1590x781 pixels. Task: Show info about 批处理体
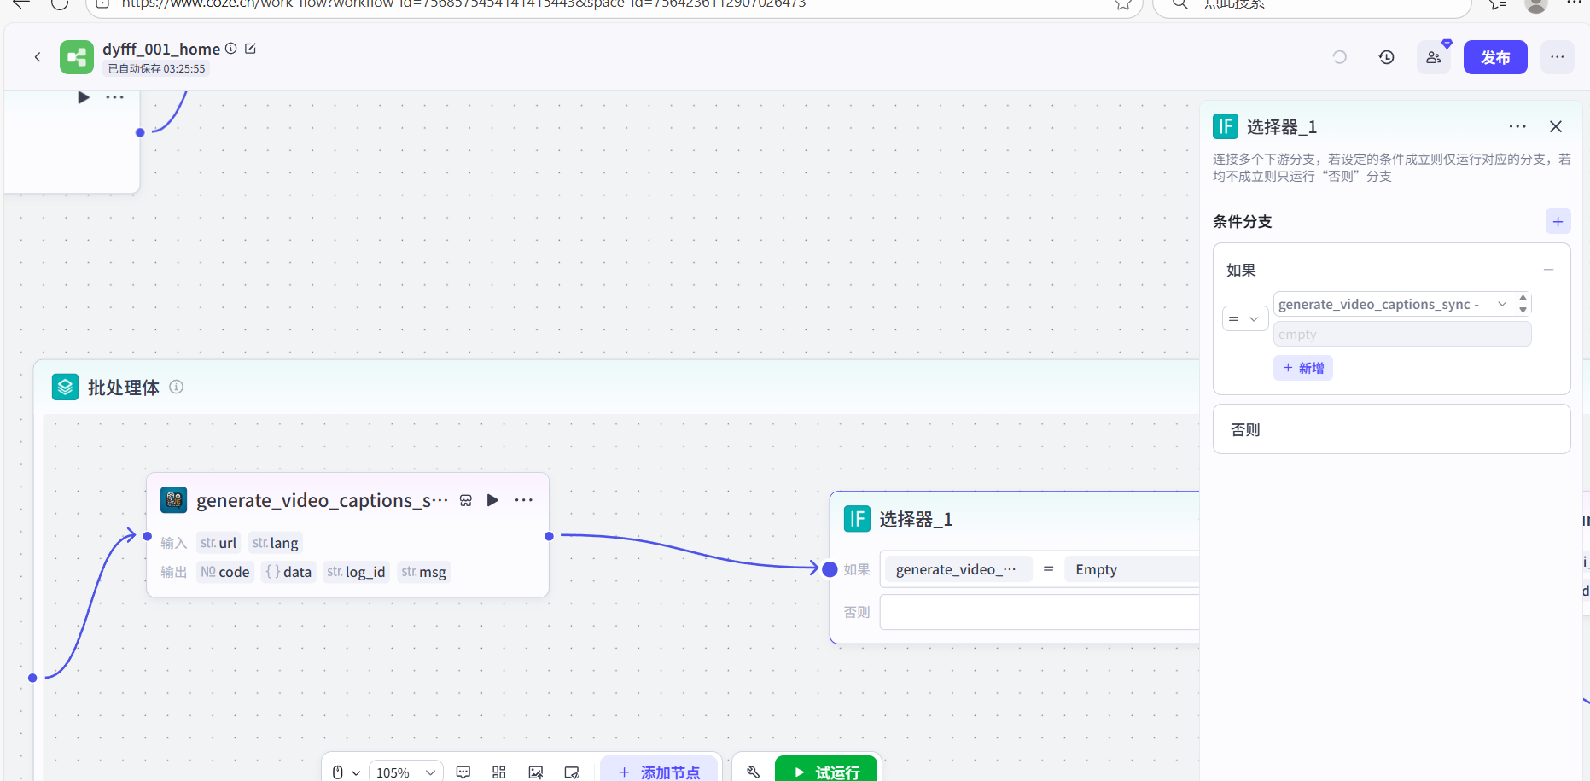click(x=177, y=387)
